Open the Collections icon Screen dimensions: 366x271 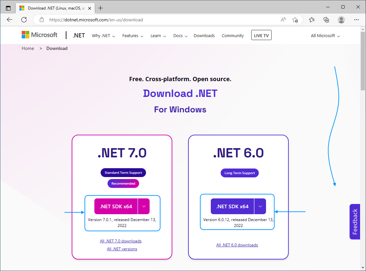pos(326,20)
